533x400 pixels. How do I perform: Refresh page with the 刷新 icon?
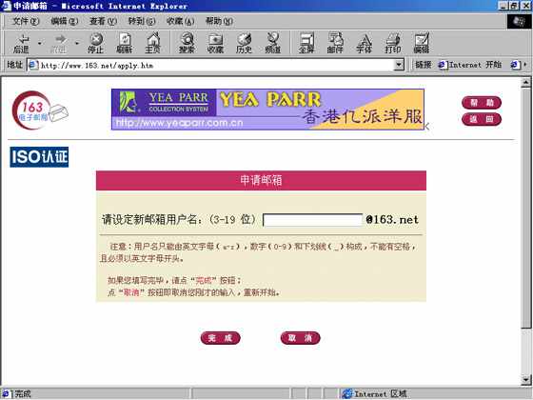[125, 43]
